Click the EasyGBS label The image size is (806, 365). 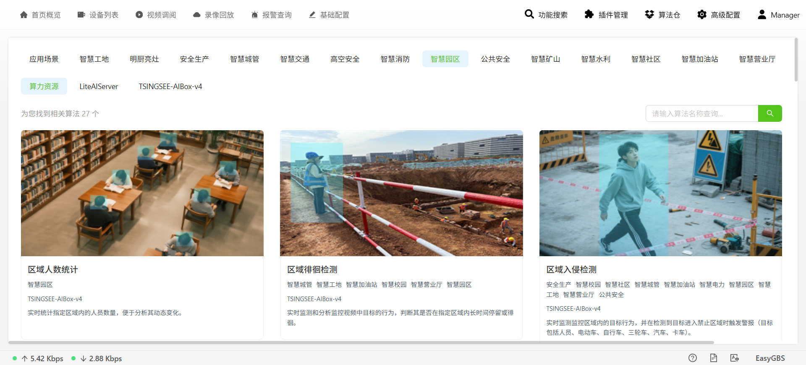pos(770,358)
